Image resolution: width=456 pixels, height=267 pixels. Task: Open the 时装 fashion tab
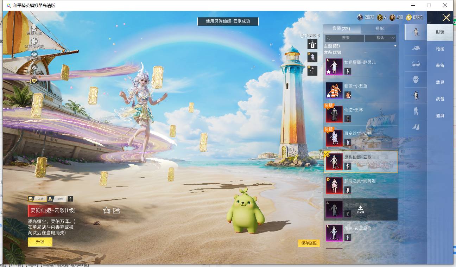440,32
